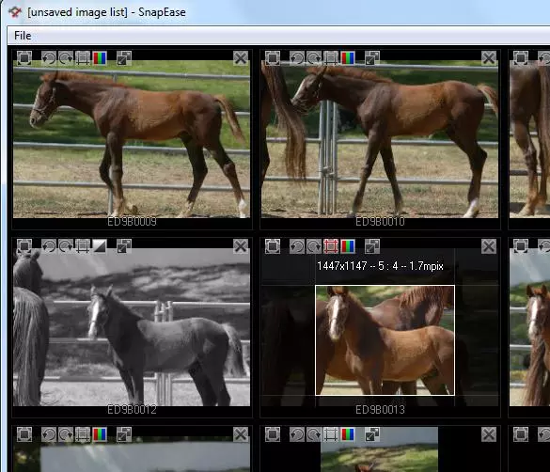Click full view icon on ED9B0012

tap(24, 246)
